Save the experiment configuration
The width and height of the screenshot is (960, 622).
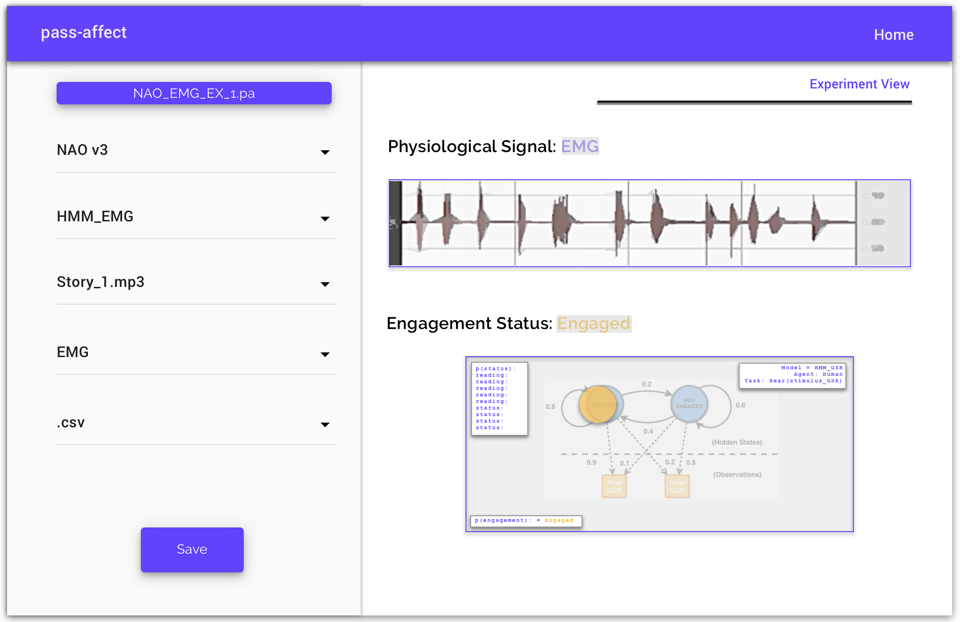(192, 549)
